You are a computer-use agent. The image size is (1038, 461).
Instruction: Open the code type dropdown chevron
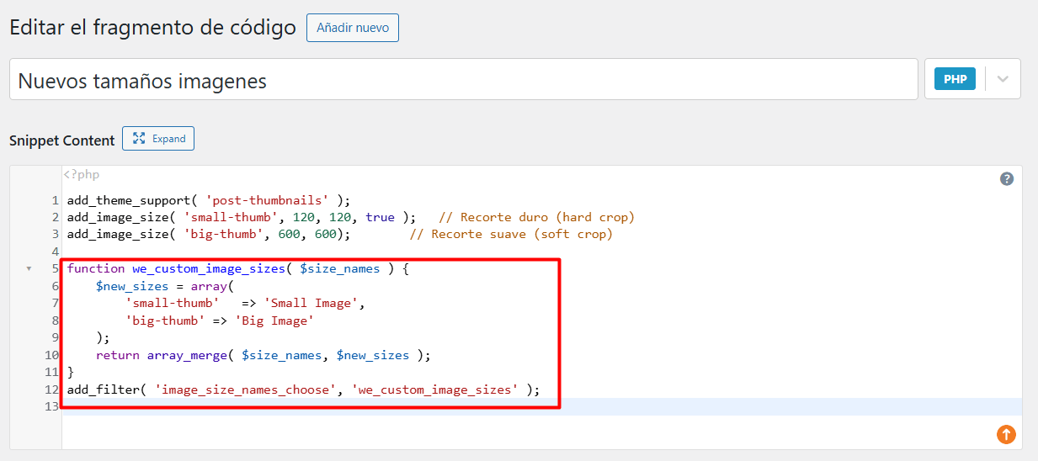1003,79
